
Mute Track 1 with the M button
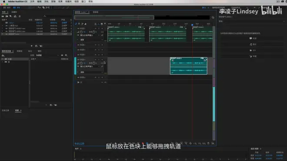(x=95, y=29)
